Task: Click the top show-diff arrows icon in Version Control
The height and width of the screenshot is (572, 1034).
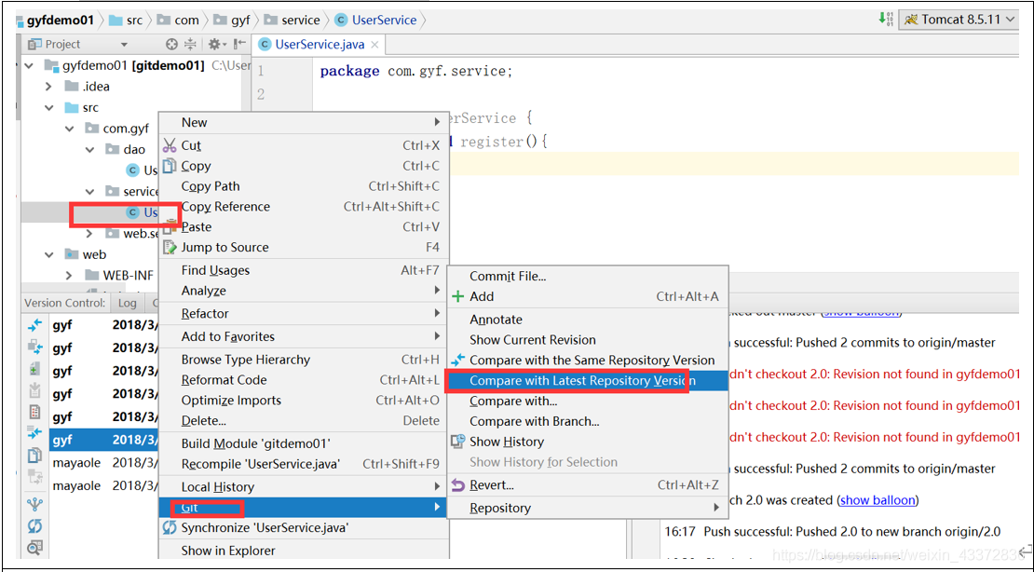Action: click(x=34, y=325)
